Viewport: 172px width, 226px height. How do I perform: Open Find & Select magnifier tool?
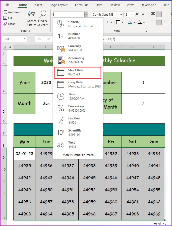[x=42, y=18]
